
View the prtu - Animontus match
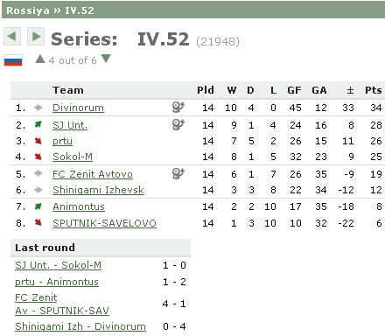coord(57,282)
